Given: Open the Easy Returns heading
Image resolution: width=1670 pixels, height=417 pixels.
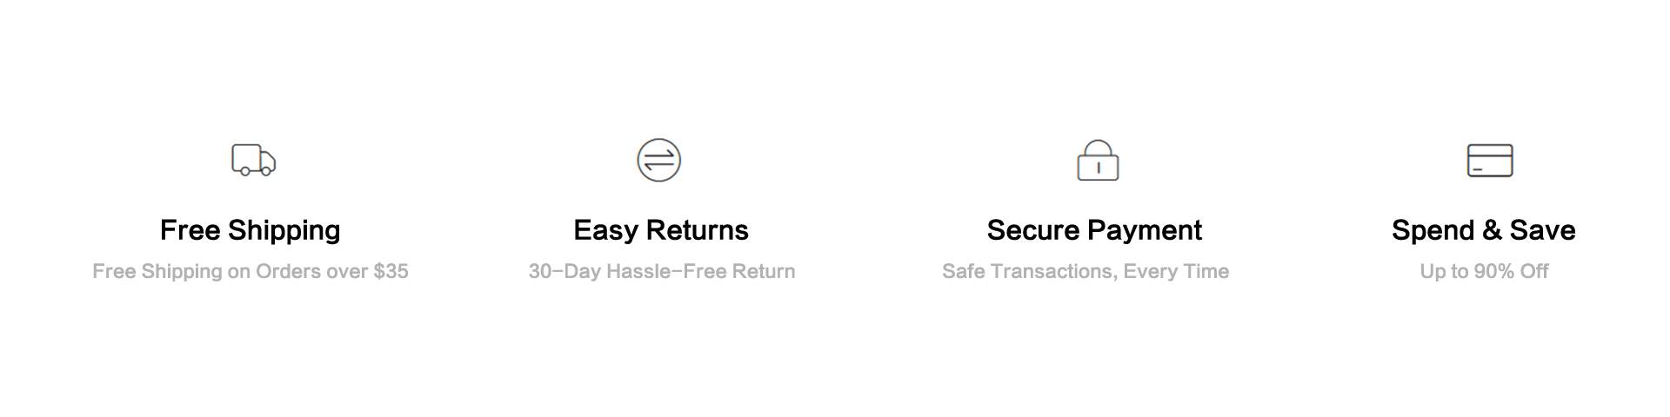Looking at the screenshot, I should (x=661, y=230).
